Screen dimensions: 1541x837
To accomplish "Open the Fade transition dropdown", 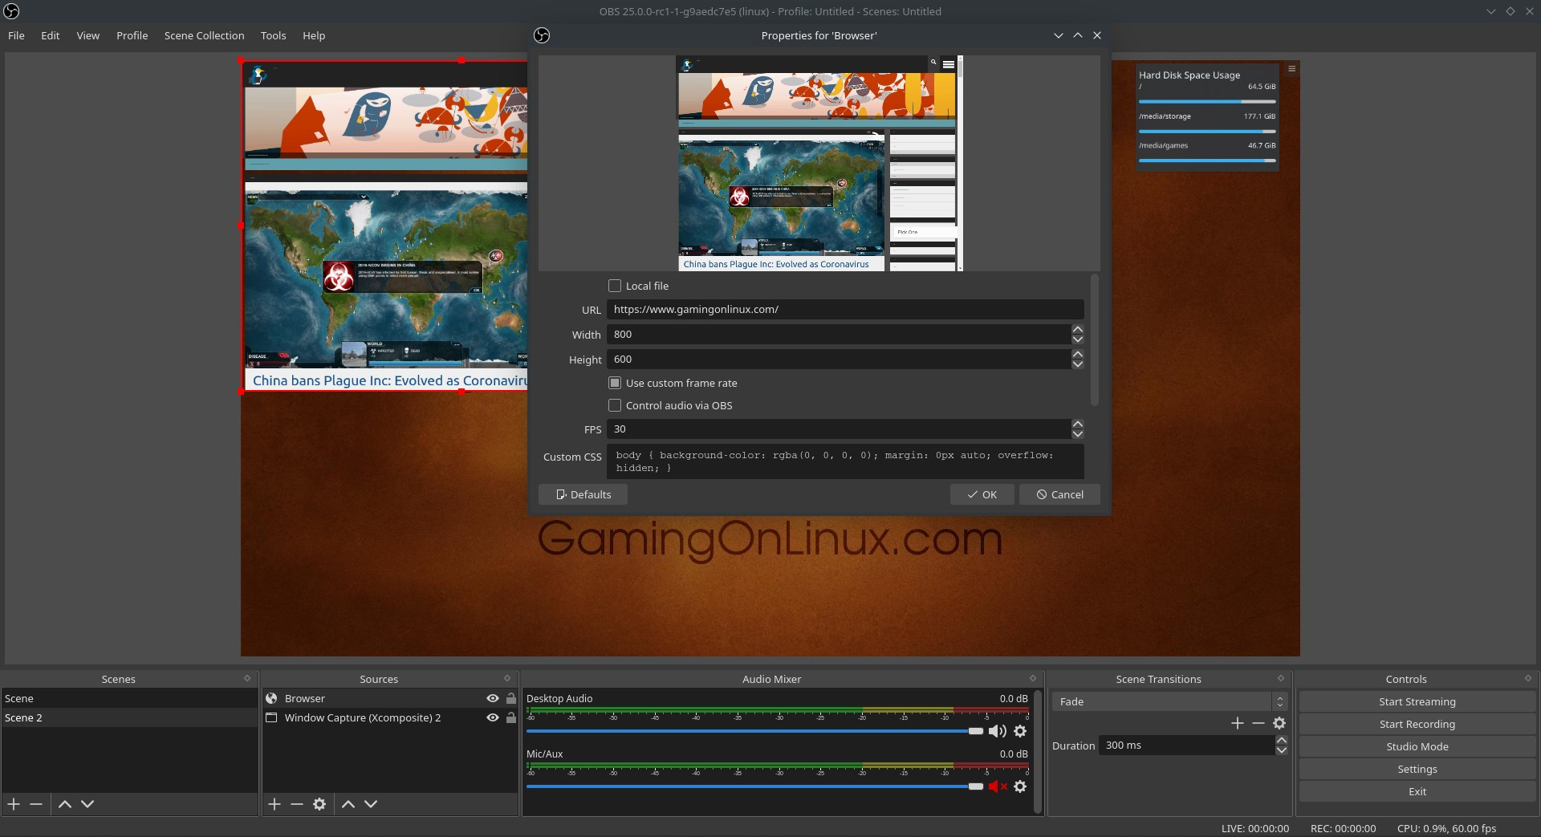I will coord(1169,701).
